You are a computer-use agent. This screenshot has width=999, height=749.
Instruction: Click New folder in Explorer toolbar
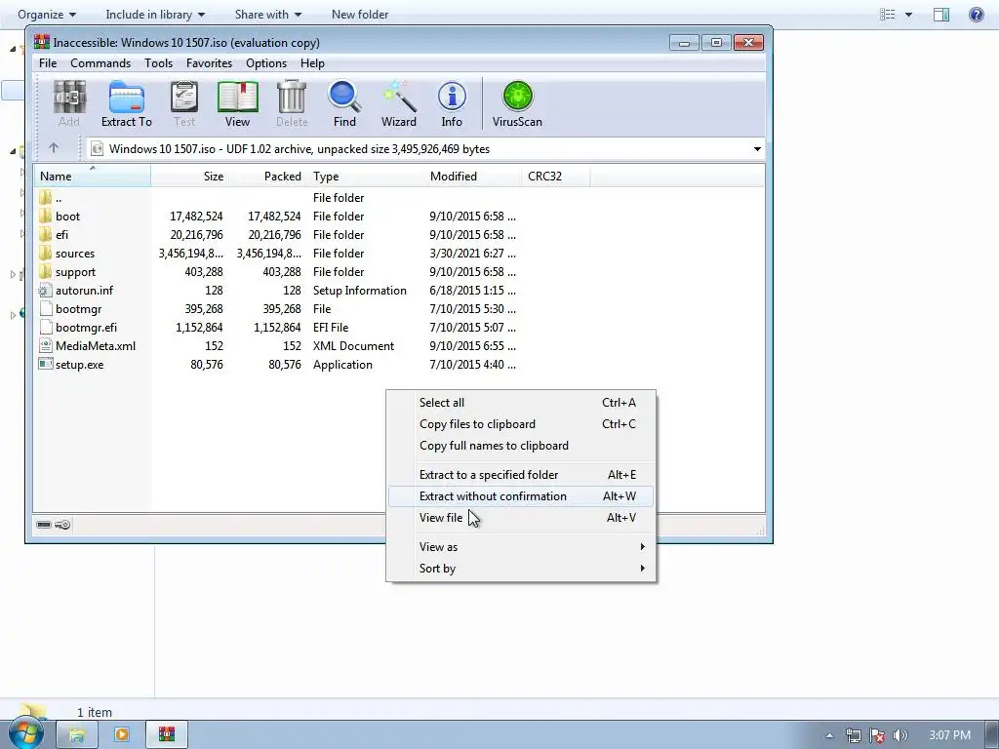click(360, 14)
